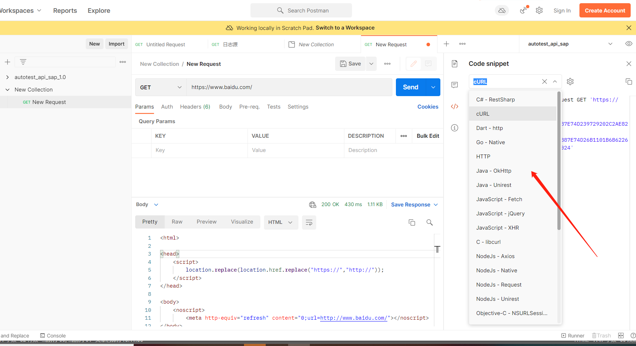This screenshot has width=636, height=346.
Task: Select Java - OkHttp from language list
Action: click(x=513, y=171)
